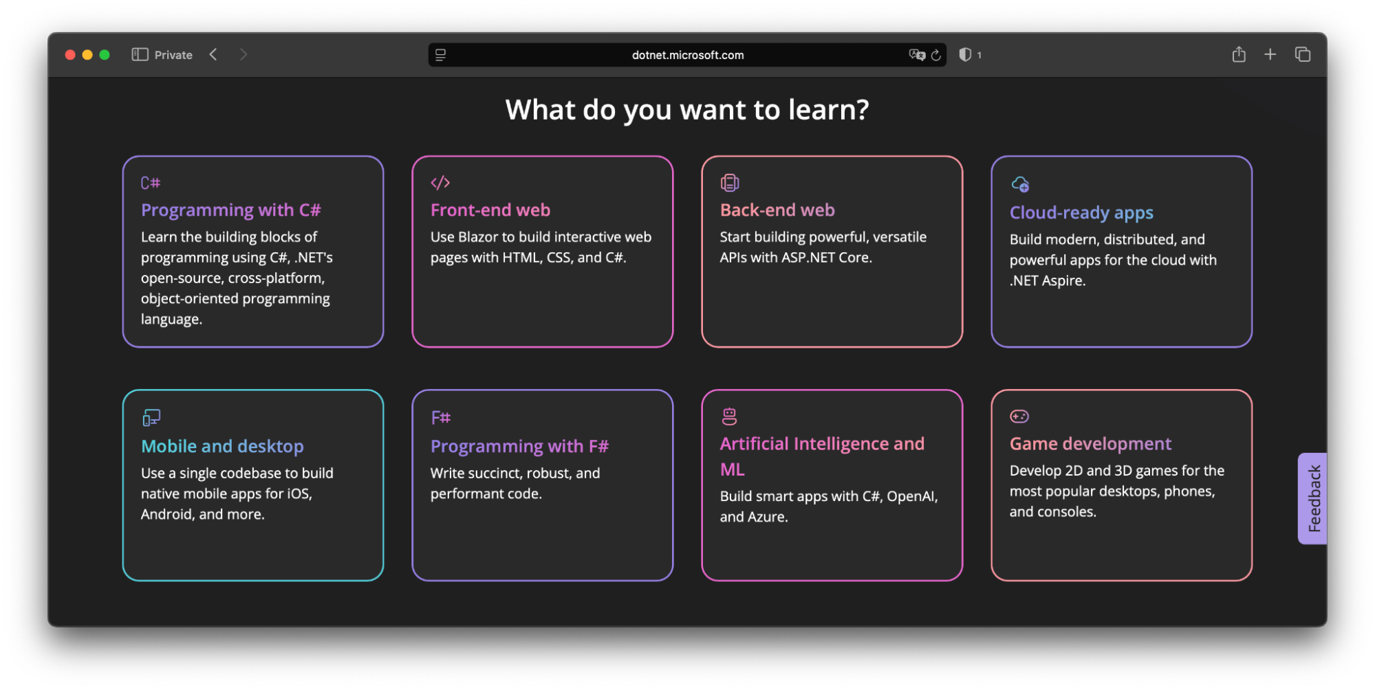This screenshot has height=690, width=1375.
Task: Click the devices icon above Mobile and desktop
Action: pyautogui.click(x=151, y=418)
